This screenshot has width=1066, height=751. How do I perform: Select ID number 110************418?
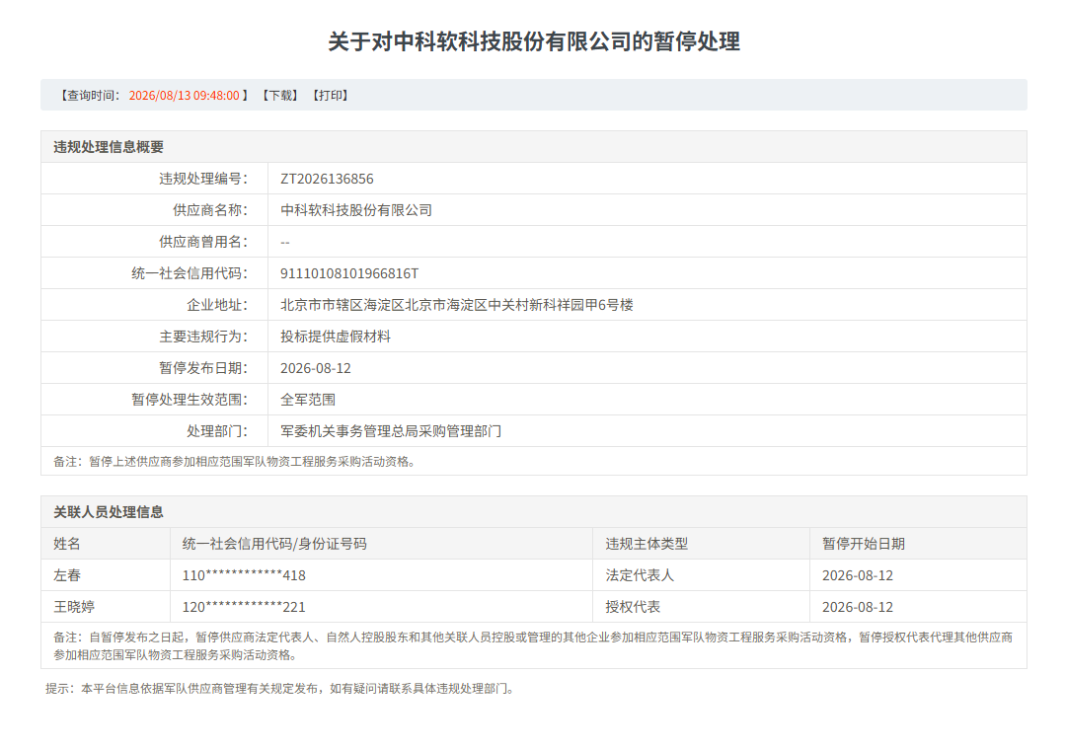click(x=244, y=575)
